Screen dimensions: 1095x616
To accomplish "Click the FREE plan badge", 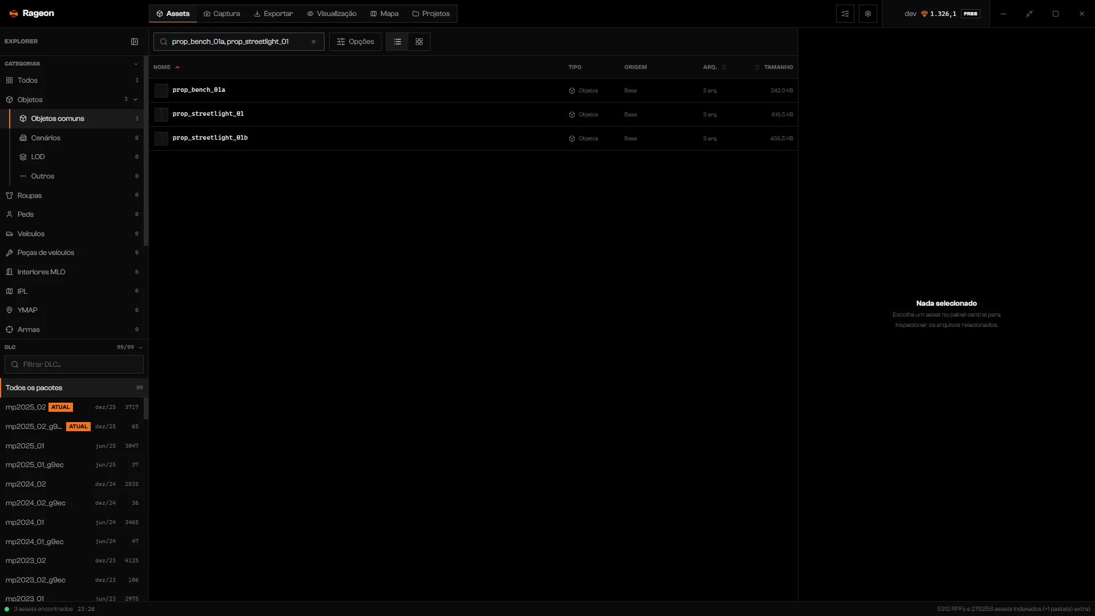I will 971,14.
